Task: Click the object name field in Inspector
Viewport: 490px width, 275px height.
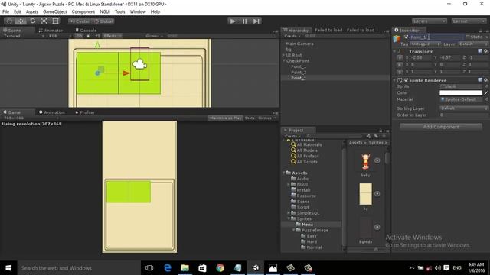Action: (436, 37)
